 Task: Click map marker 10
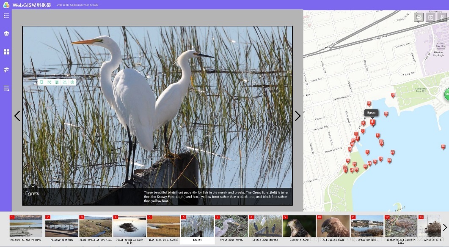369,103
